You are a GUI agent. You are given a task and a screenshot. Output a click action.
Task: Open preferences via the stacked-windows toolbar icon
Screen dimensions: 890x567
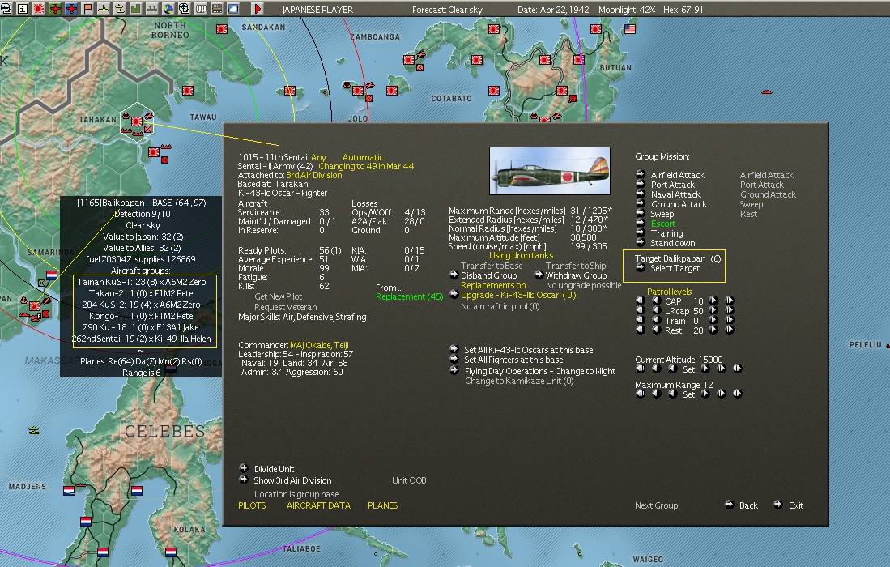click(x=6, y=9)
